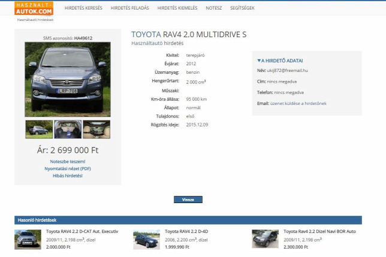Click the 95 000 km odometer value
Viewport: 386px width, 257px height.
pos(197,99)
